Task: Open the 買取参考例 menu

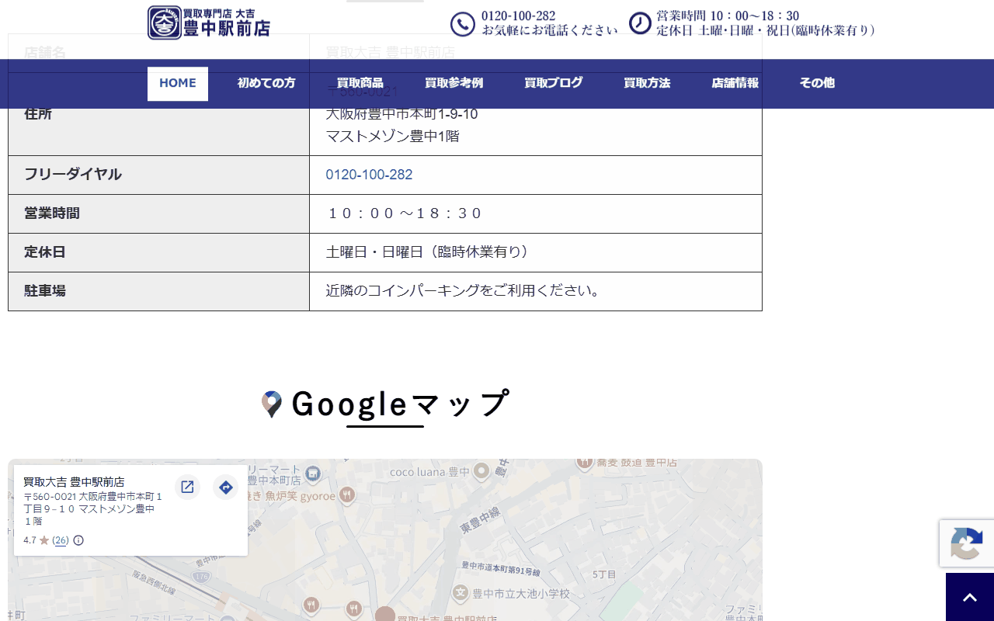Action: (454, 83)
